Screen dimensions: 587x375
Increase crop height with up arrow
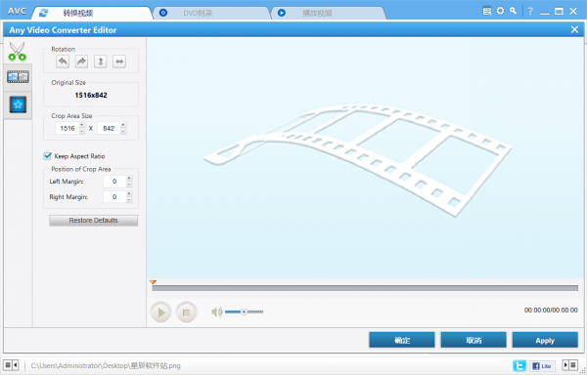[123, 125]
